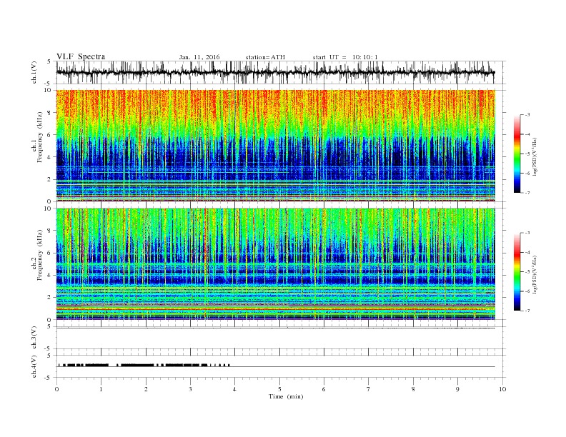Click the "VLF Spectra" title text
The image size is (566, 437).
[x=81, y=56]
